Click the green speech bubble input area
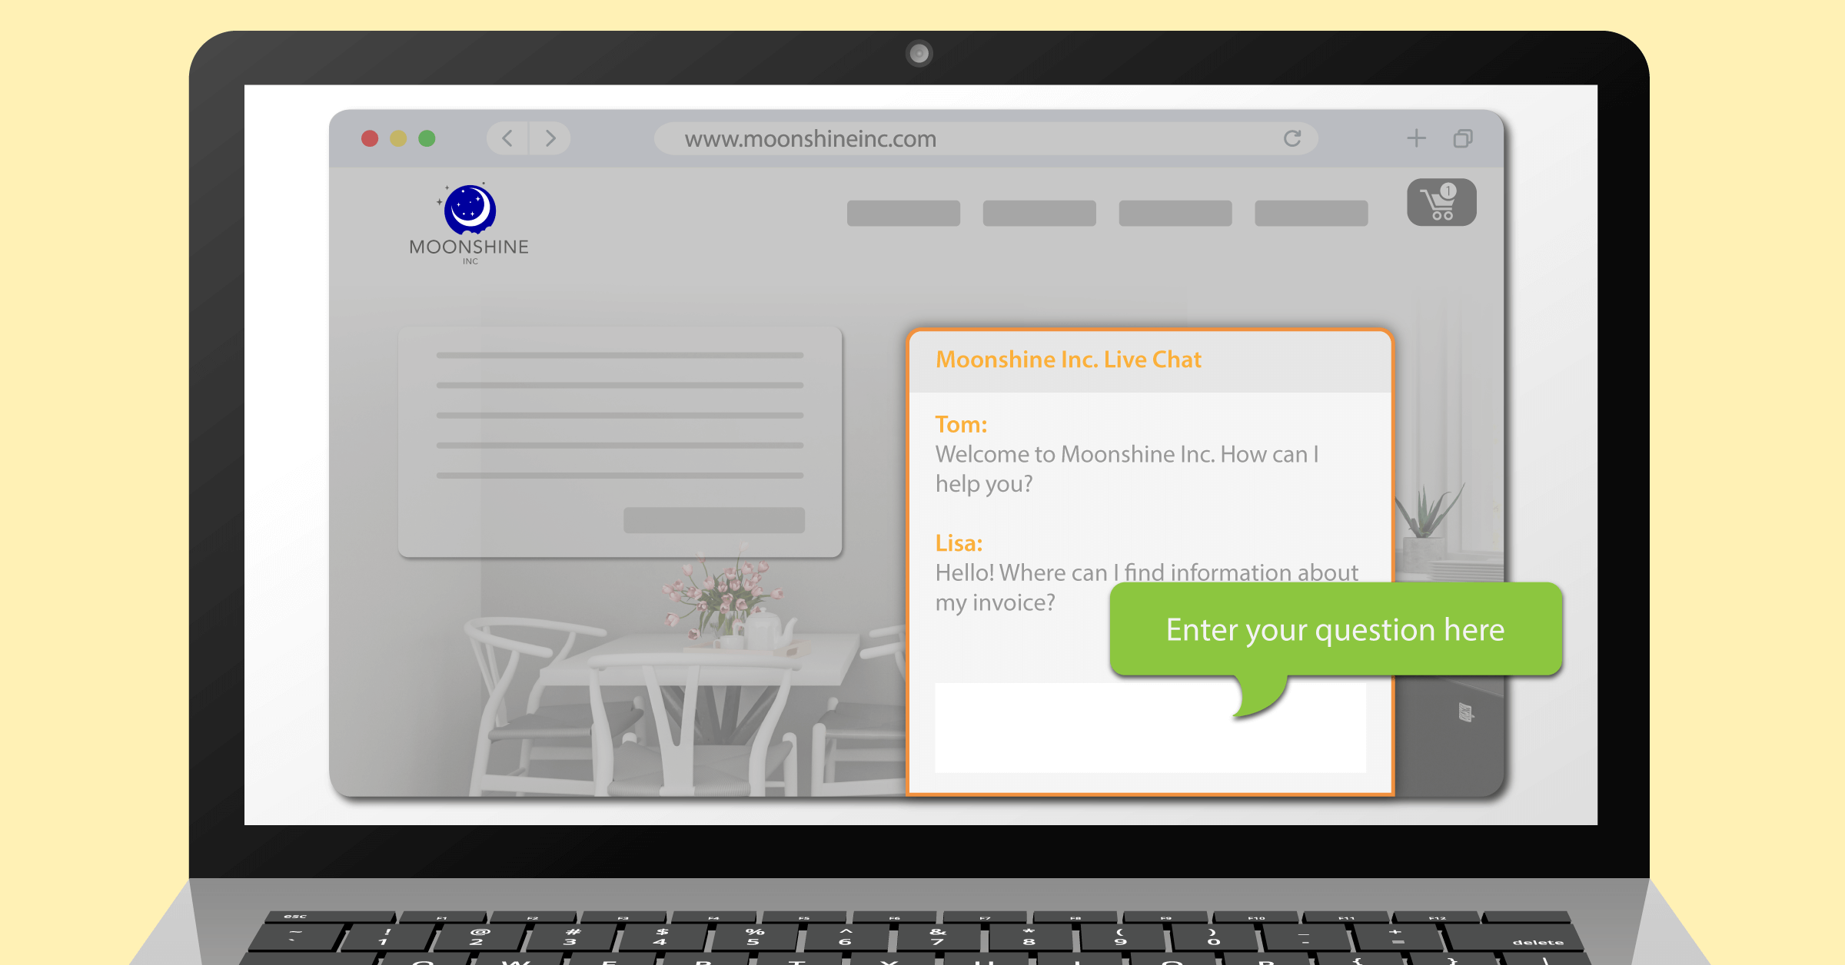1845x965 pixels. pos(1330,629)
